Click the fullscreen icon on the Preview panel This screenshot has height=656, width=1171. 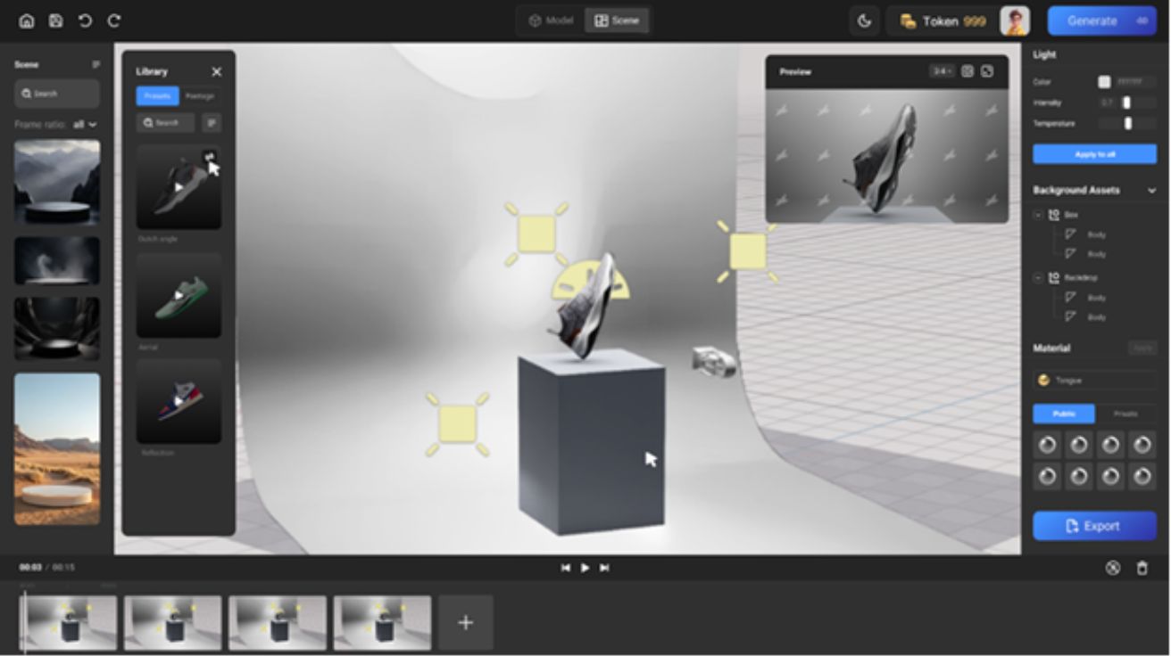(x=968, y=72)
